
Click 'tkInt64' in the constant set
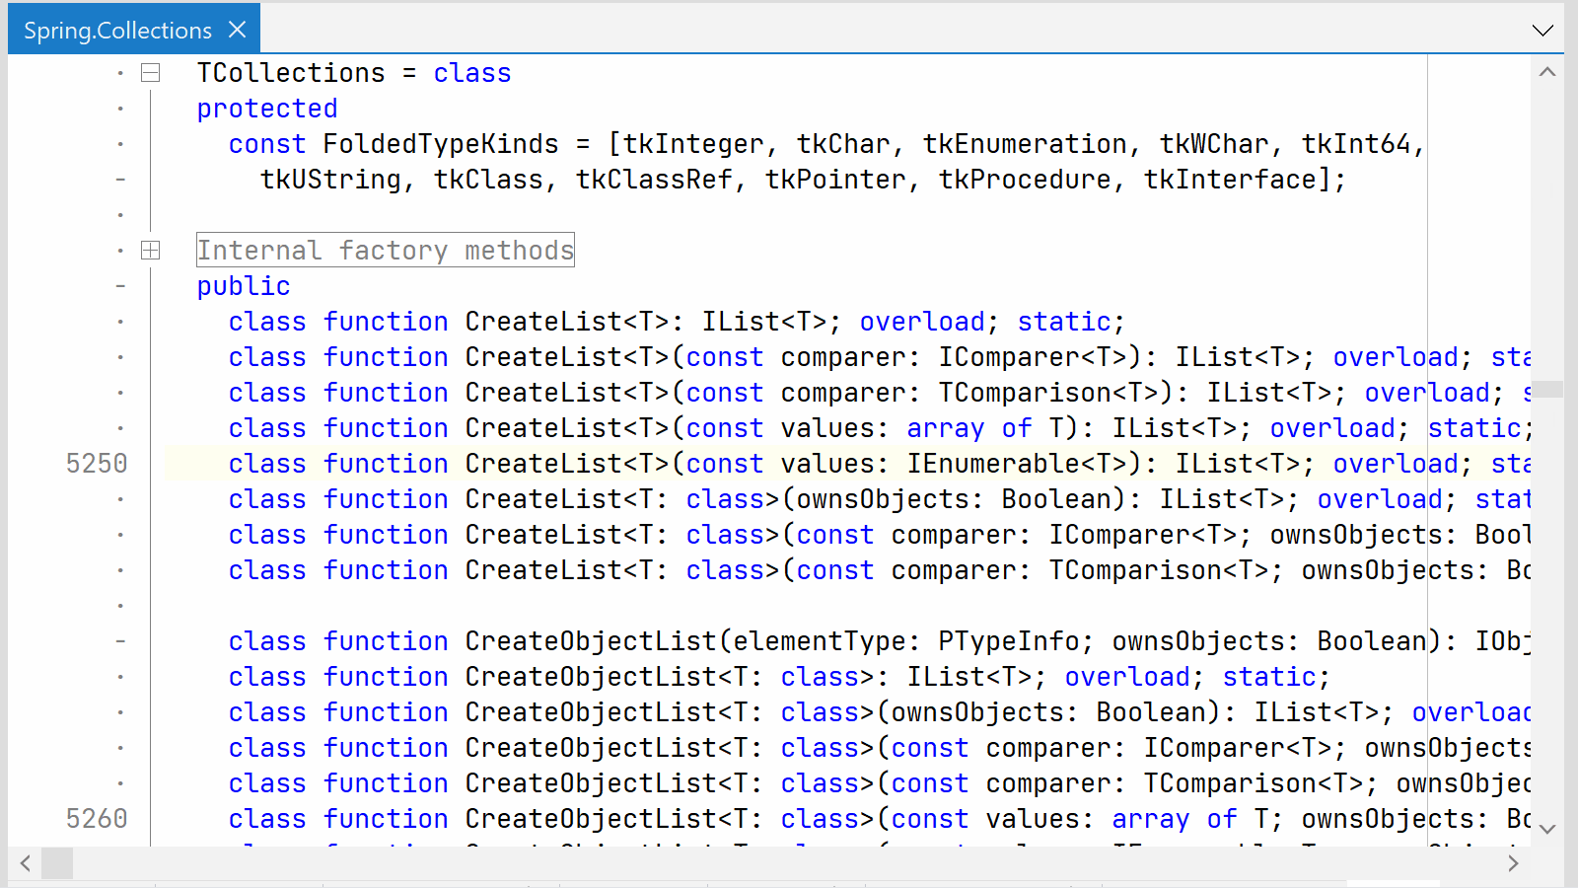pyautogui.click(x=1356, y=144)
